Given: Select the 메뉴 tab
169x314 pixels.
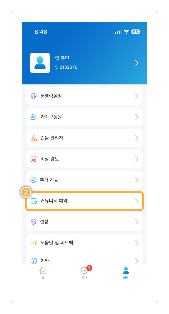Looking at the screenshot, I should point(126,273).
